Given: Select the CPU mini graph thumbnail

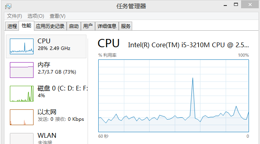Looking at the screenshot, I should [22, 46].
